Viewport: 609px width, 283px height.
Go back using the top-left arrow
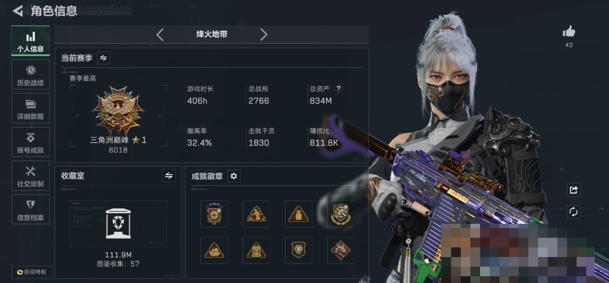coord(18,11)
